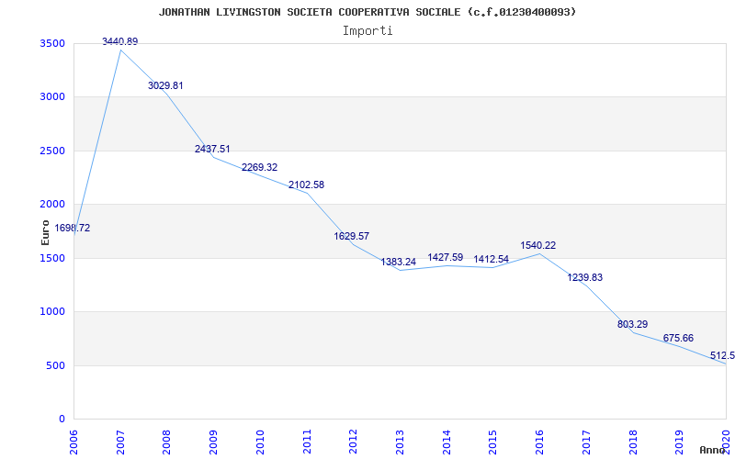Viewport: 735px width, 459px height.
Task: Select the 3029.81 data label
Action: point(165,85)
